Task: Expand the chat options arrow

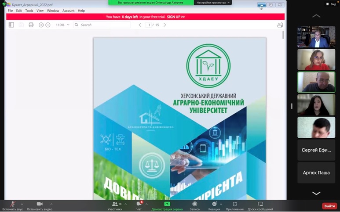Action: (146, 204)
